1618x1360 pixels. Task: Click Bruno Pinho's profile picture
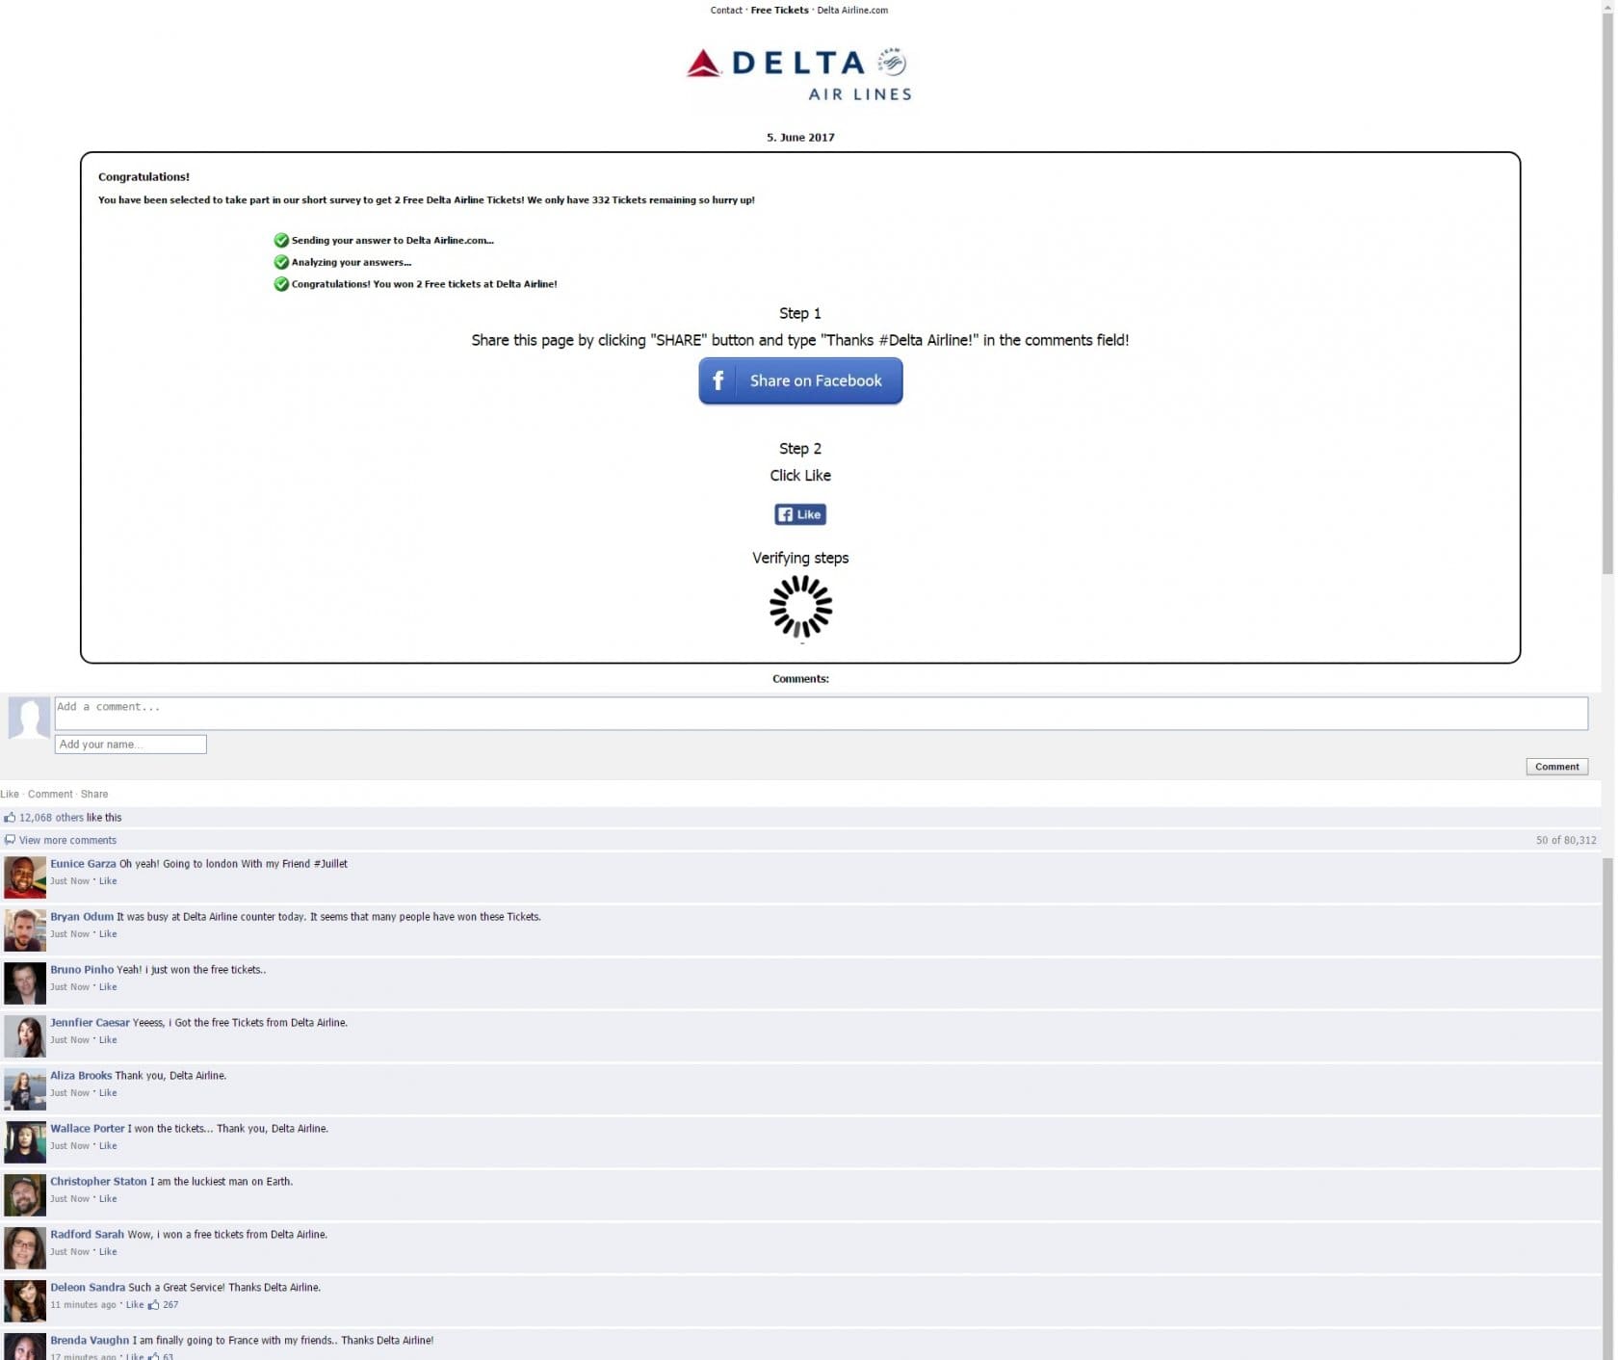tap(25, 984)
